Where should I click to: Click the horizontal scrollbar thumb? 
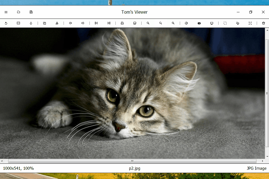[132, 161]
